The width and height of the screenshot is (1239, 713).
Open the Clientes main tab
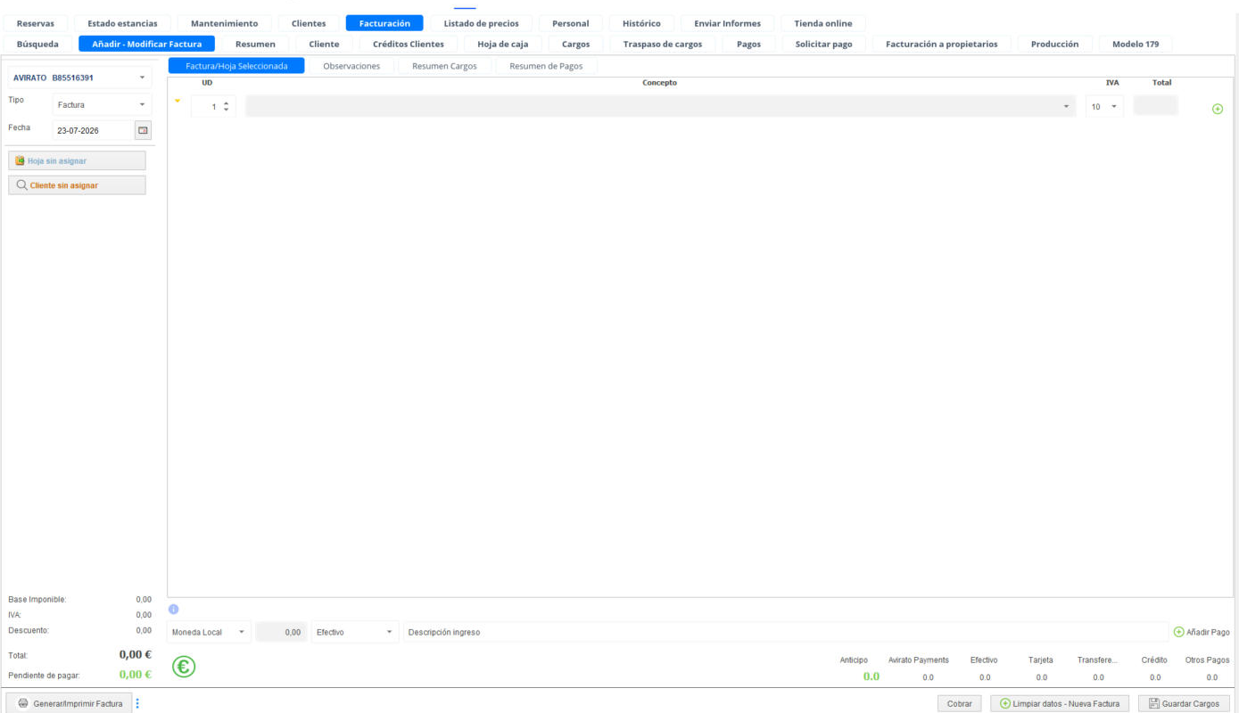tap(309, 23)
